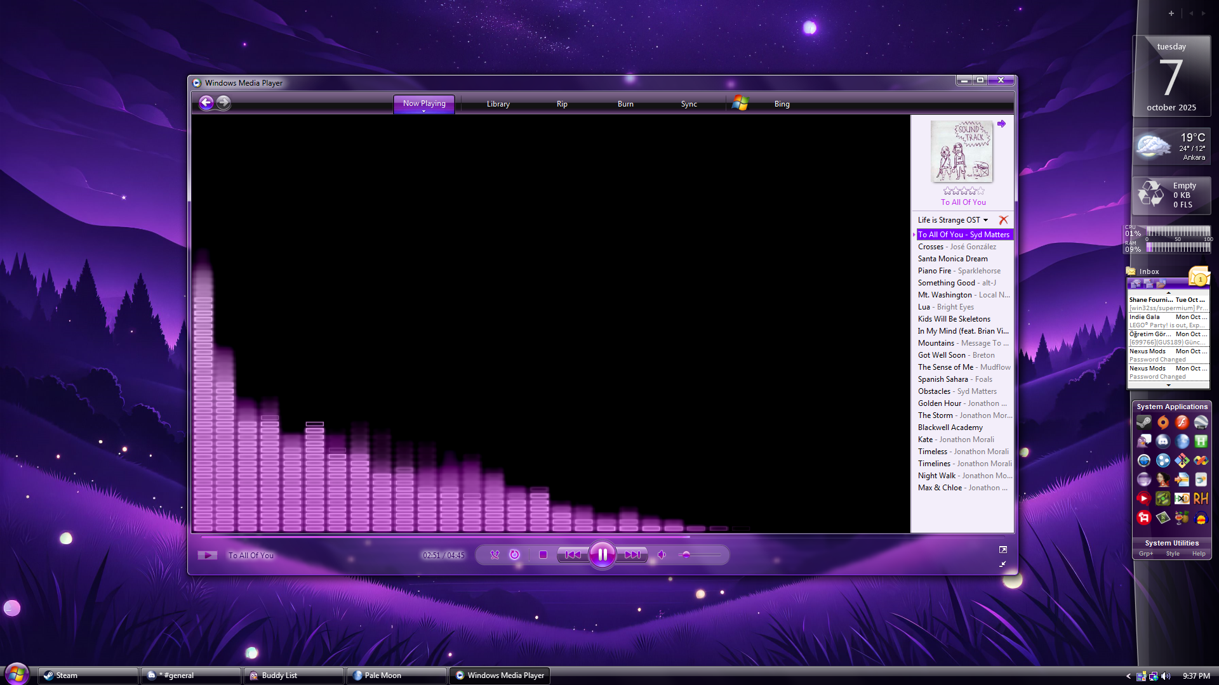Pause the current song
This screenshot has height=685, width=1219.
(602, 554)
